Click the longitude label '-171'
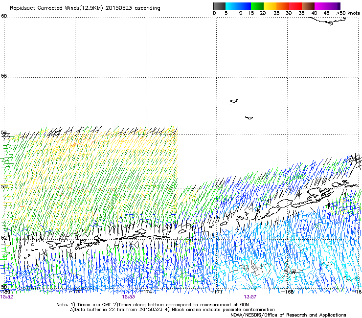 coord(216,292)
